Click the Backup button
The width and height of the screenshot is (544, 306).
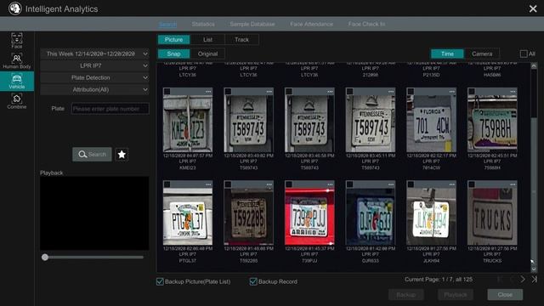(x=406, y=295)
